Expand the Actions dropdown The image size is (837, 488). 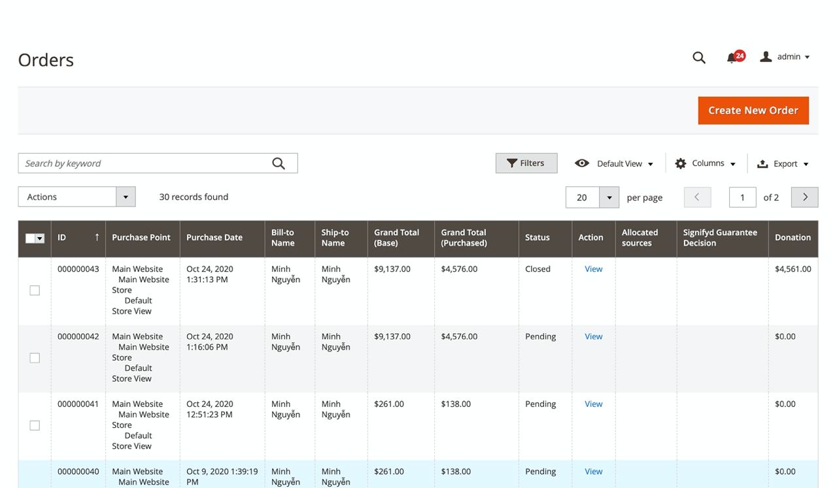click(77, 197)
